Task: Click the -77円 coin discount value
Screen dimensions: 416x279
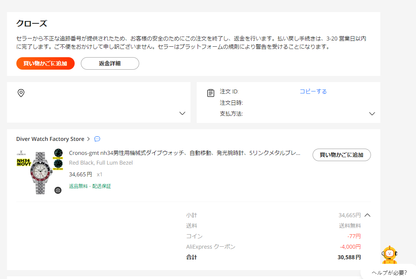Action: click(354, 236)
